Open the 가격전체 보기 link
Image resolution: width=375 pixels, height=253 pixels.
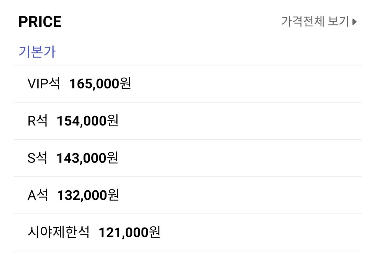315,22
